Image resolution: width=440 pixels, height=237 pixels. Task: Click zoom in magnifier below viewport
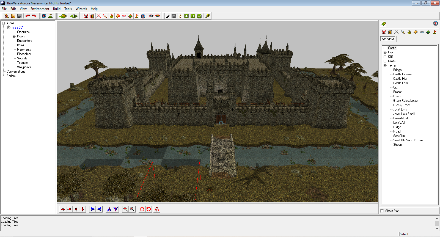click(125, 209)
